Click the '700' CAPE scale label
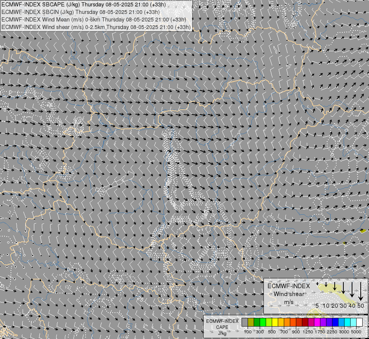The height and width of the screenshot is (339, 369). tap(284, 332)
